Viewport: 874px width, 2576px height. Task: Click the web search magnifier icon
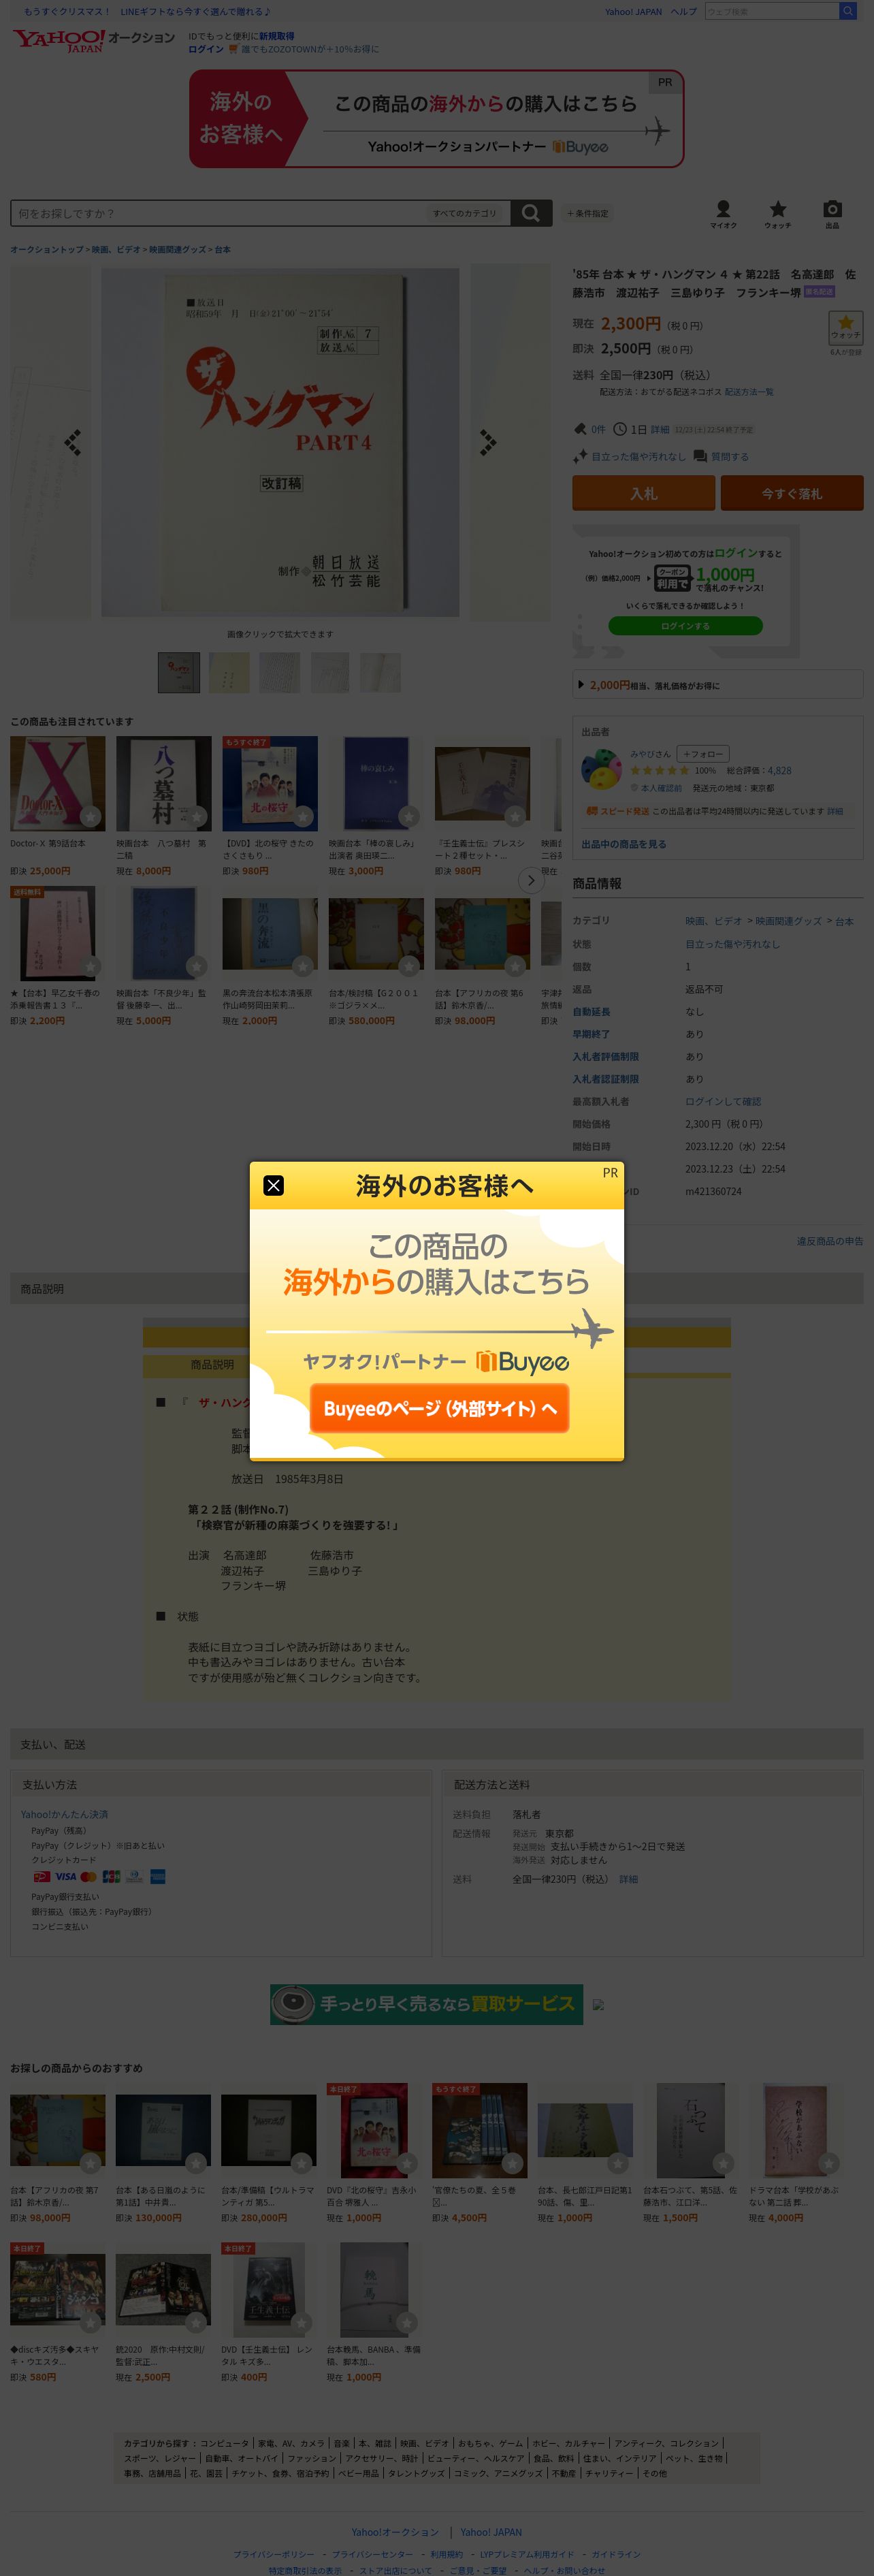pyautogui.click(x=848, y=11)
